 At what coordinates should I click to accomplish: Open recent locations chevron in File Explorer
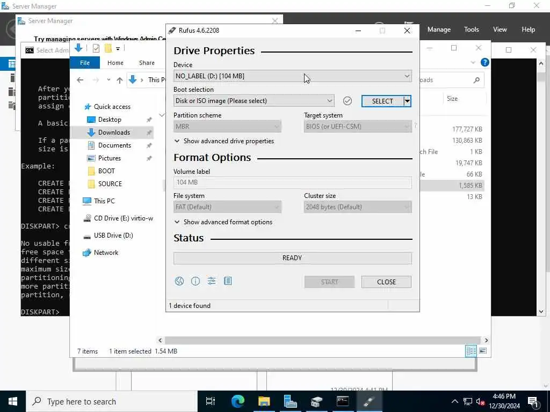[x=108, y=80]
